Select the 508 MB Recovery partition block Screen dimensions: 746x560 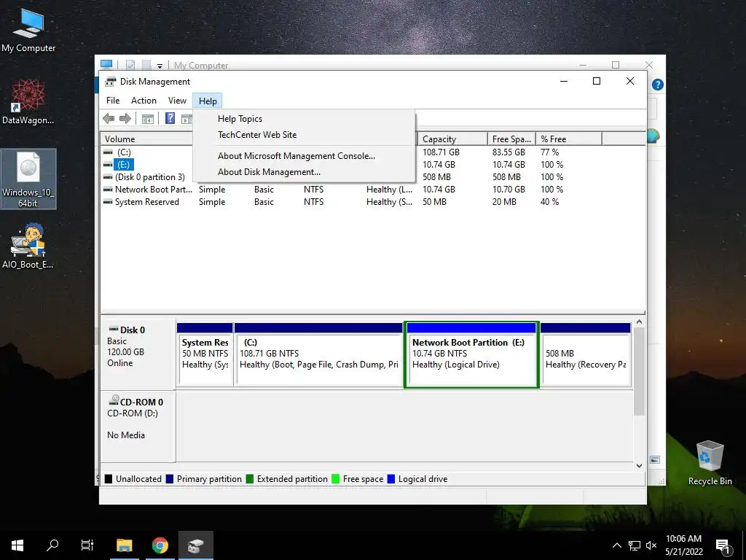pyautogui.click(x=586, y=354)
